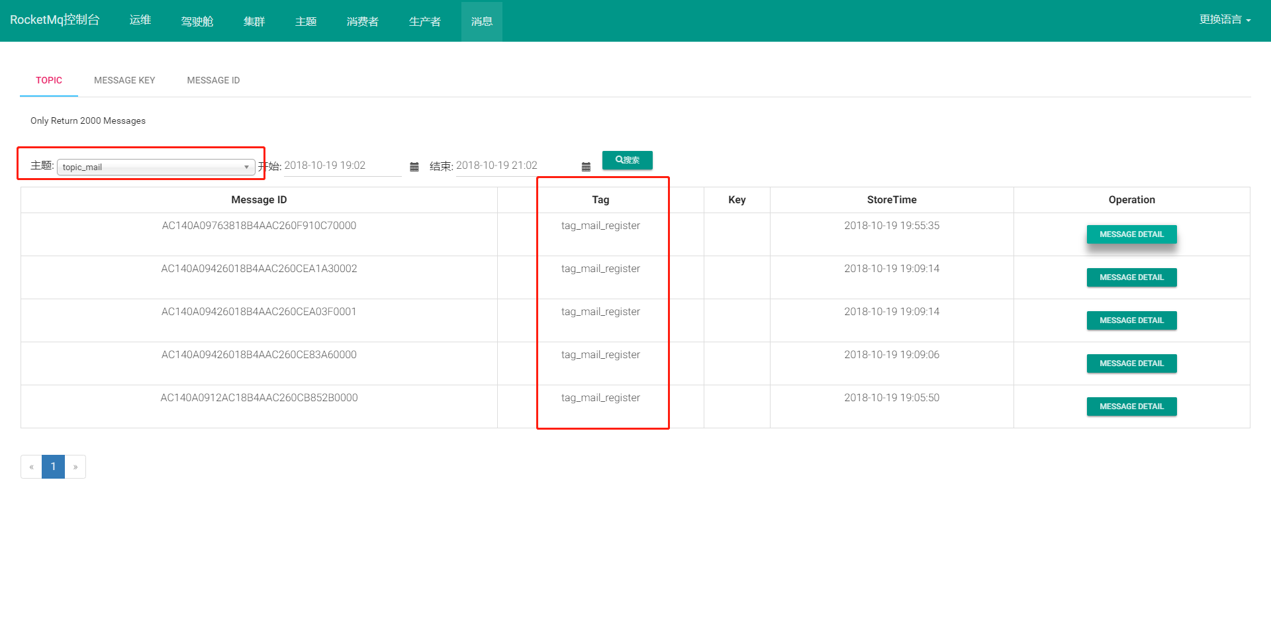Switch to the TOPIC tab

[49, 80]
